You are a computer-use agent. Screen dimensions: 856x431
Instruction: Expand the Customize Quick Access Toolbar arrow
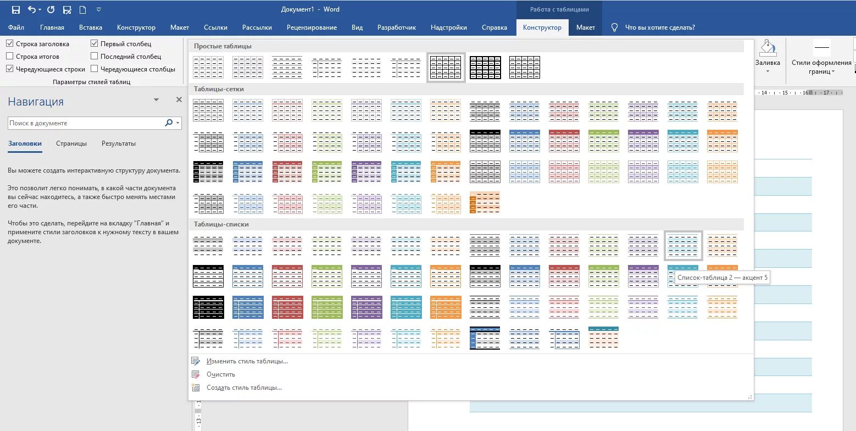click(x=98, y=10)
